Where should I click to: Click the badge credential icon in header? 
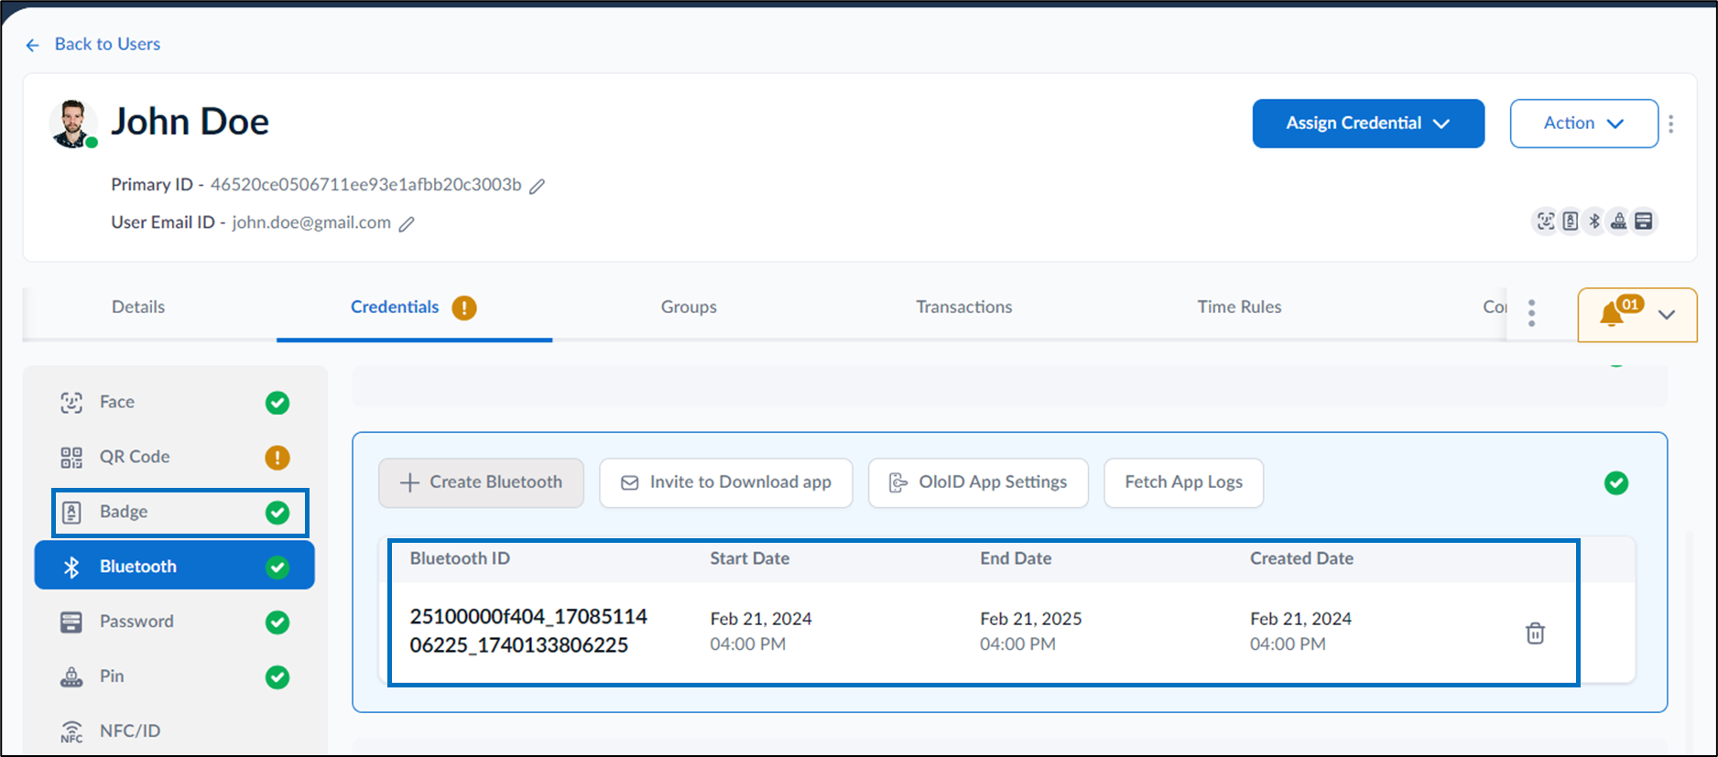[1571, 221]
